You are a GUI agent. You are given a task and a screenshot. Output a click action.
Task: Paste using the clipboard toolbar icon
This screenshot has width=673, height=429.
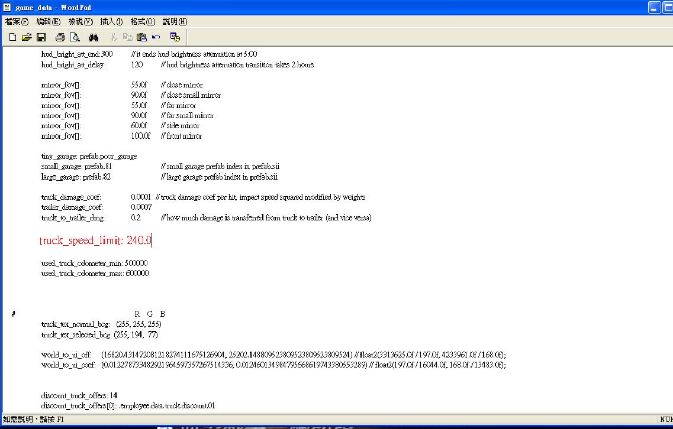point(141,37)
